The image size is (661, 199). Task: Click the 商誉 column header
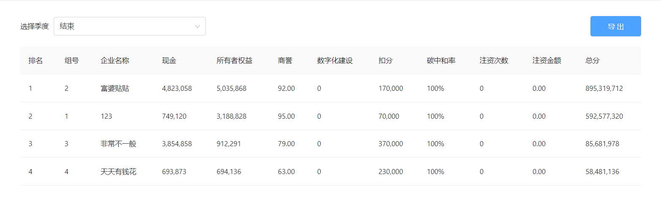click(x=285, y=60)
